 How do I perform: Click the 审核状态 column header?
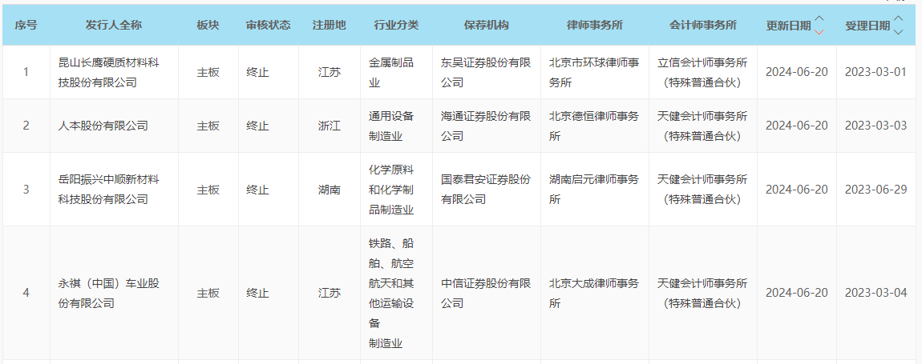[x=268, y=26]
